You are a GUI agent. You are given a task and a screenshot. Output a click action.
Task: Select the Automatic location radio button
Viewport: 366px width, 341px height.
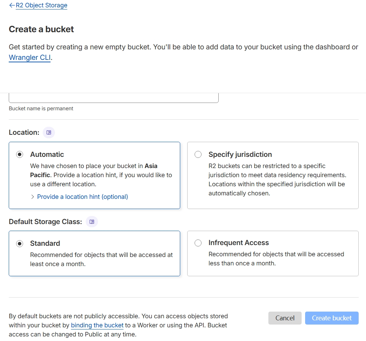coord(20,154)
